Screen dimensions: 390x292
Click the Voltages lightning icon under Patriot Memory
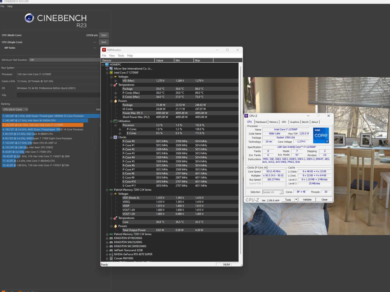[x=115, y=194]
